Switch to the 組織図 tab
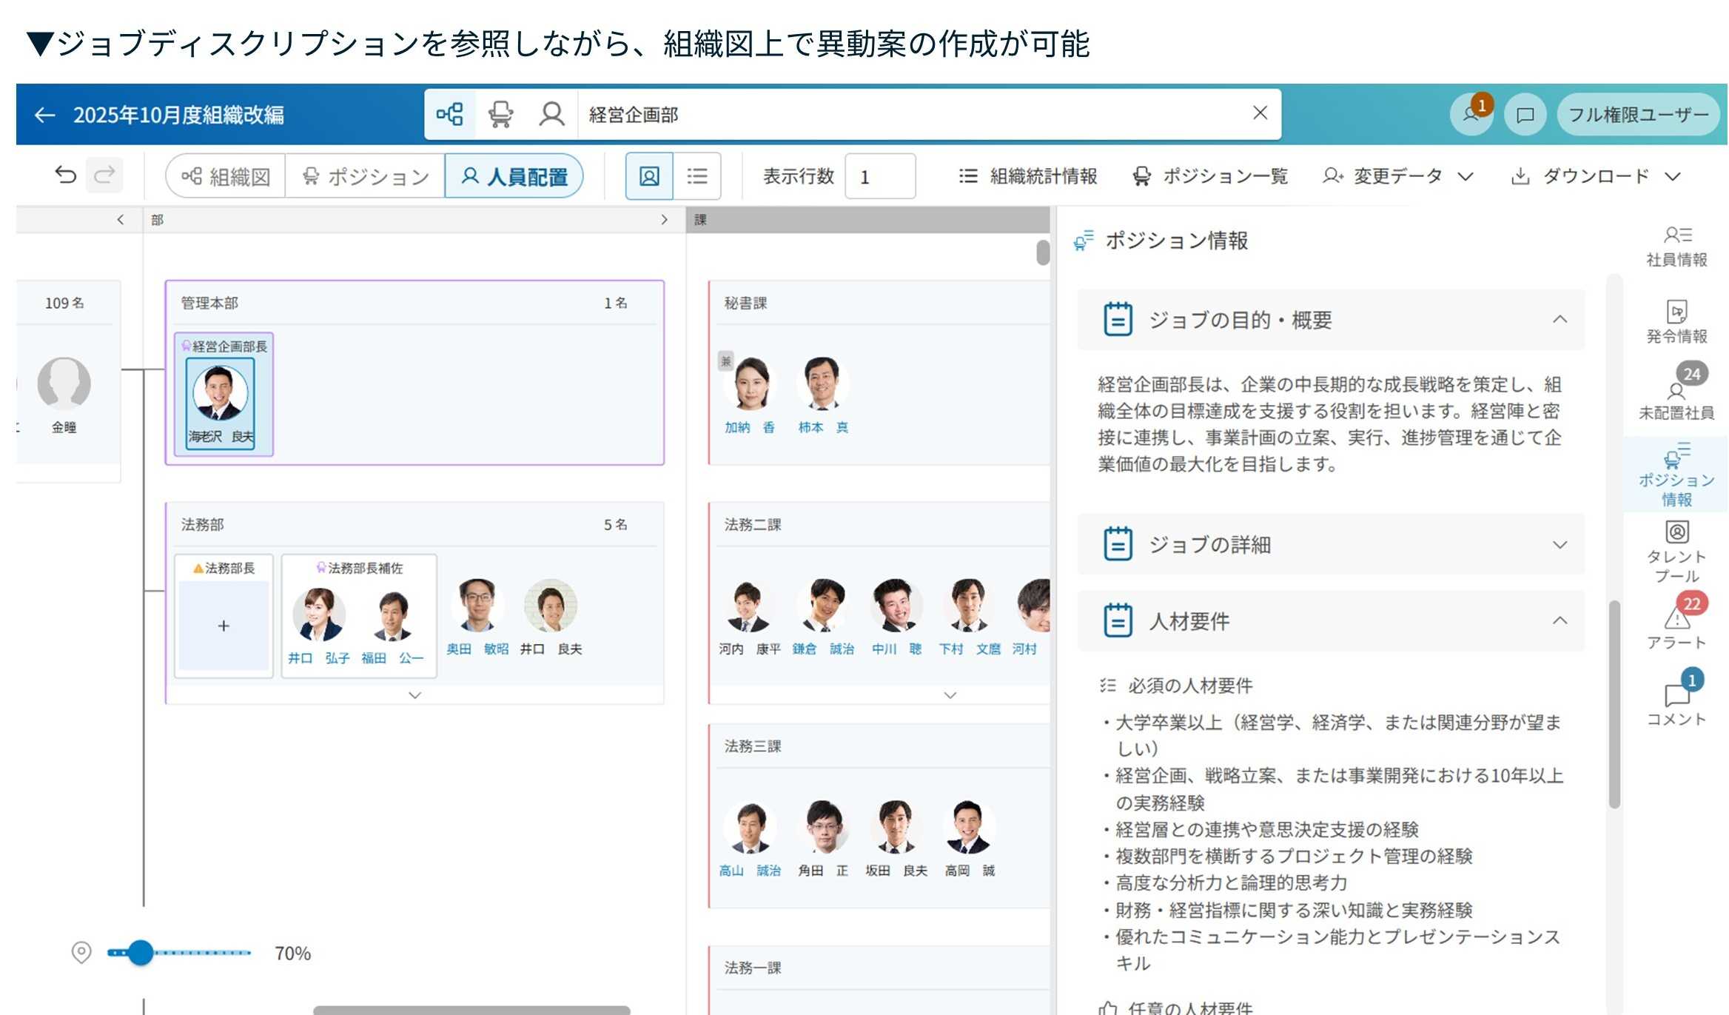Viewport: 1729px width, 1015px height. tap(226, 176)
